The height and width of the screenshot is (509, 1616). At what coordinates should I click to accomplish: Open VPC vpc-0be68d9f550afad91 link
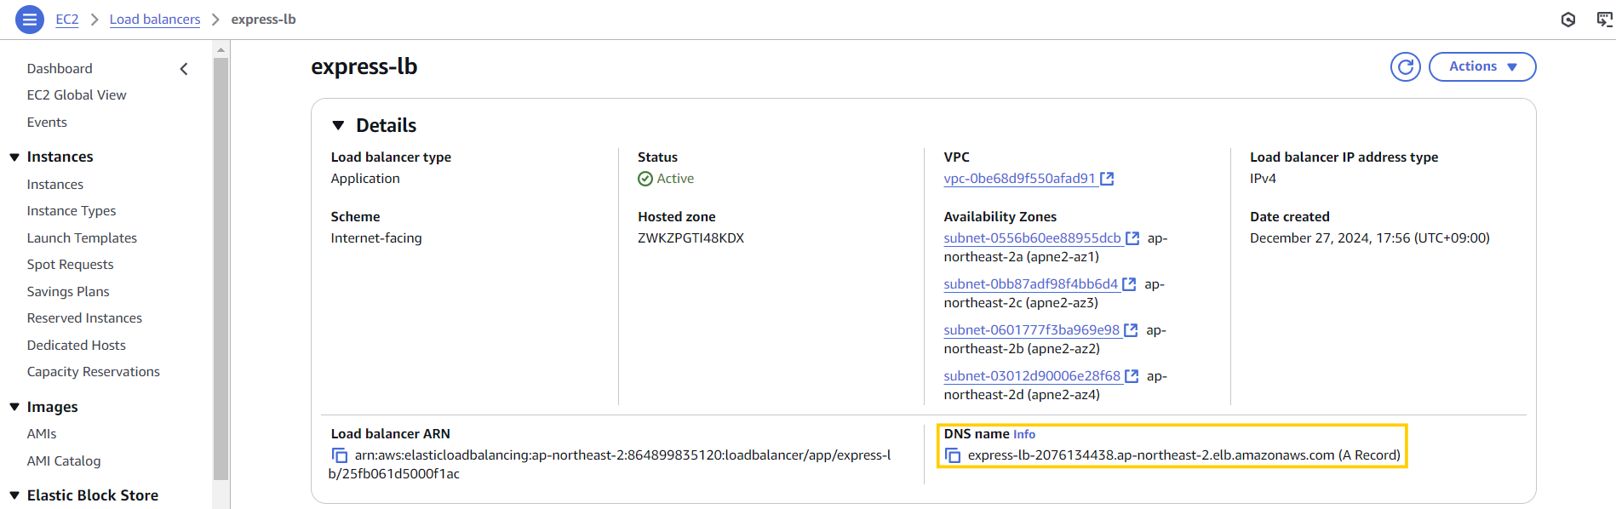point(1019,179)
